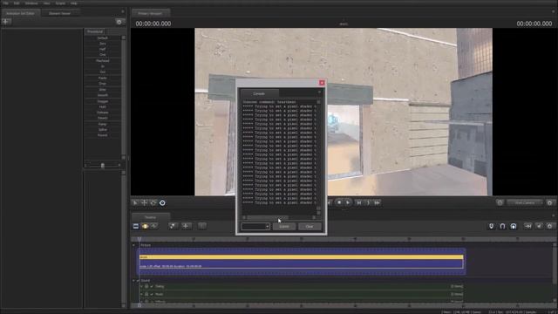This screenshot has width=558, height=314.
Task: Toggle the Music track enable checkmark
Action: click(x=152, y=295)
